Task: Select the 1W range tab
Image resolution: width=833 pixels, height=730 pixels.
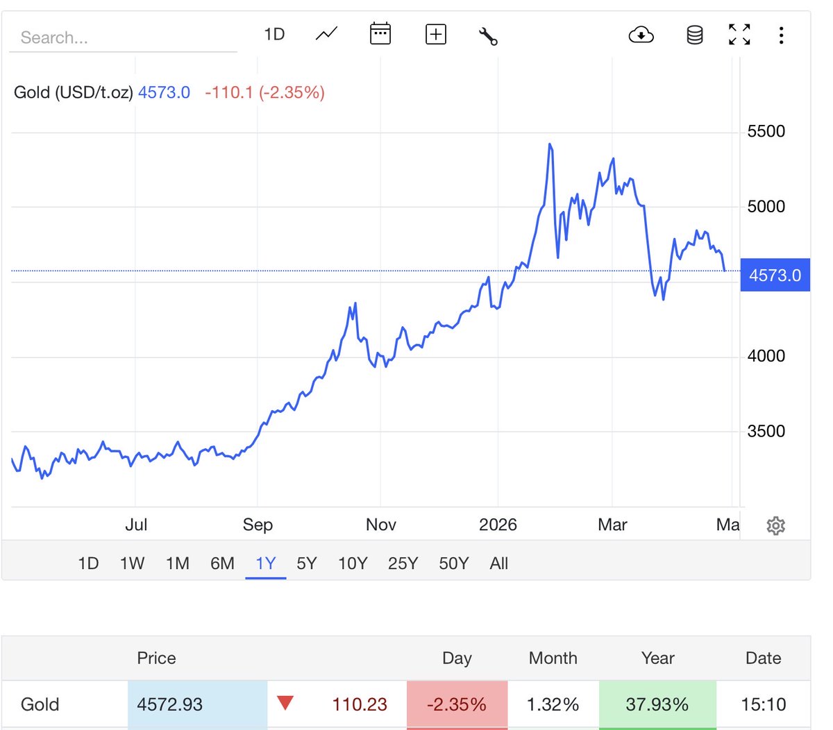Action: 132,563
